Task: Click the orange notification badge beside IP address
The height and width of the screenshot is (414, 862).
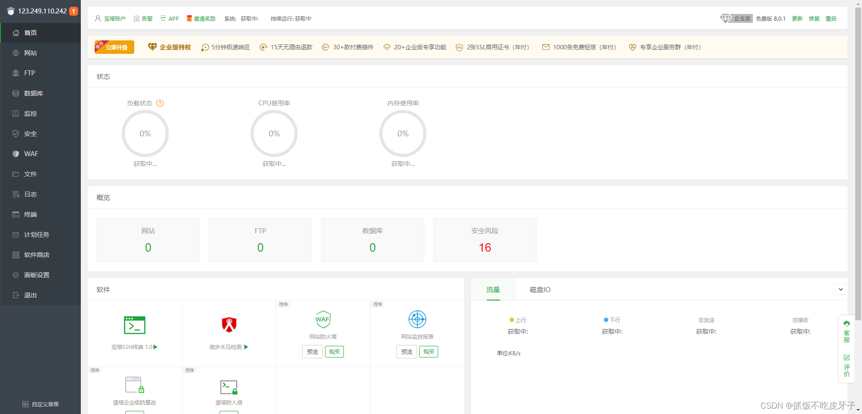Action: point(74,11)
